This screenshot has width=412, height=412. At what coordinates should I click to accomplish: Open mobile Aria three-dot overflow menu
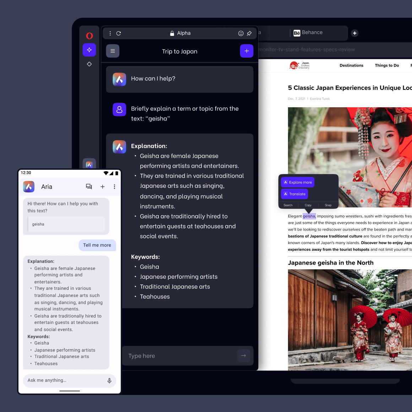coord(114,187)
